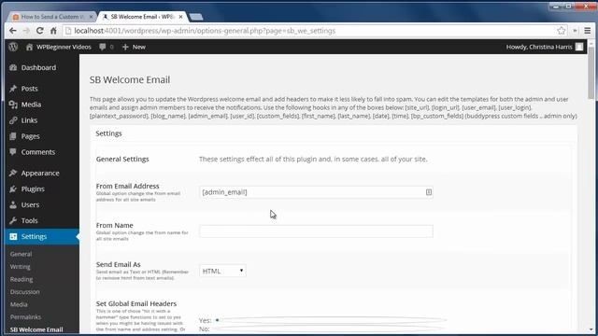The height and width of the screenshot is (336, 598).
Task: Click the SB Welcome Email page heading
Action: [130, 80]
